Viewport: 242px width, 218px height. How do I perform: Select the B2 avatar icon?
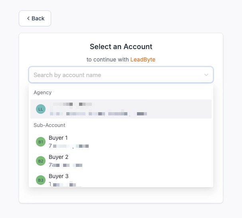click(x=41, y=161)
